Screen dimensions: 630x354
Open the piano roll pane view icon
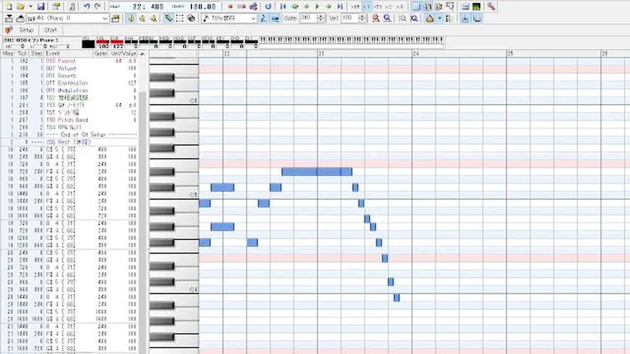click(416, 6)
